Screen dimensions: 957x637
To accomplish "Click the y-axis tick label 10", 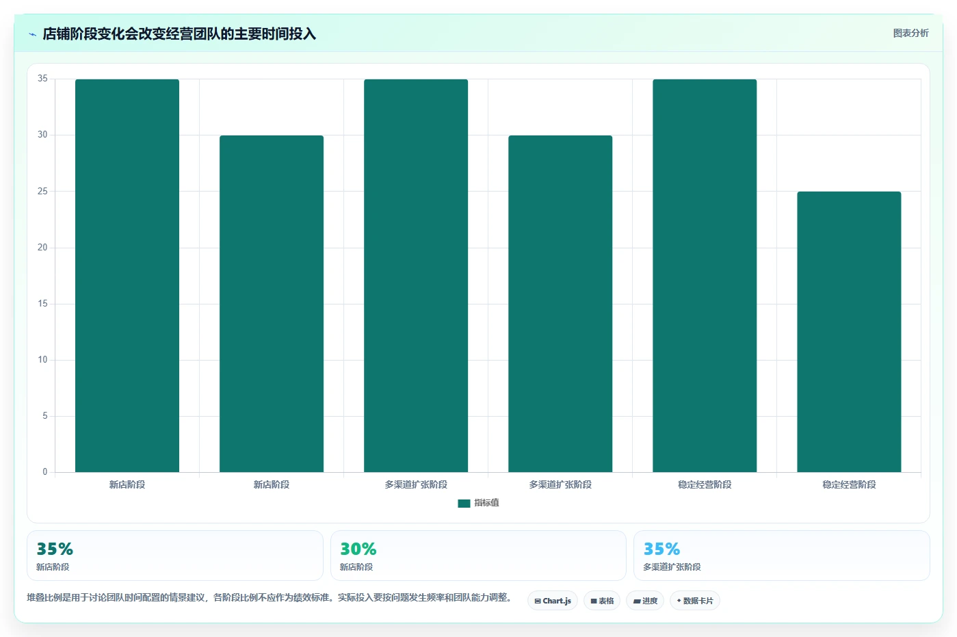I will click(x=42, y=360).
